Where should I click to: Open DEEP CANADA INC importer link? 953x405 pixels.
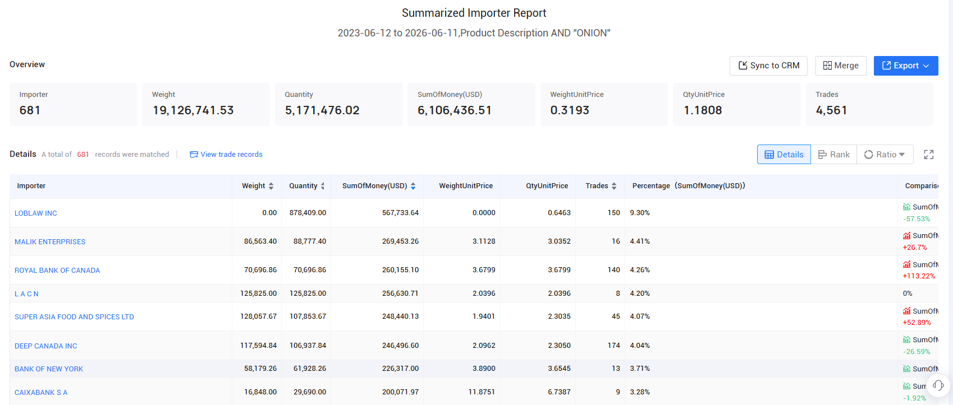pyautogui.click(x=46, y=346)
